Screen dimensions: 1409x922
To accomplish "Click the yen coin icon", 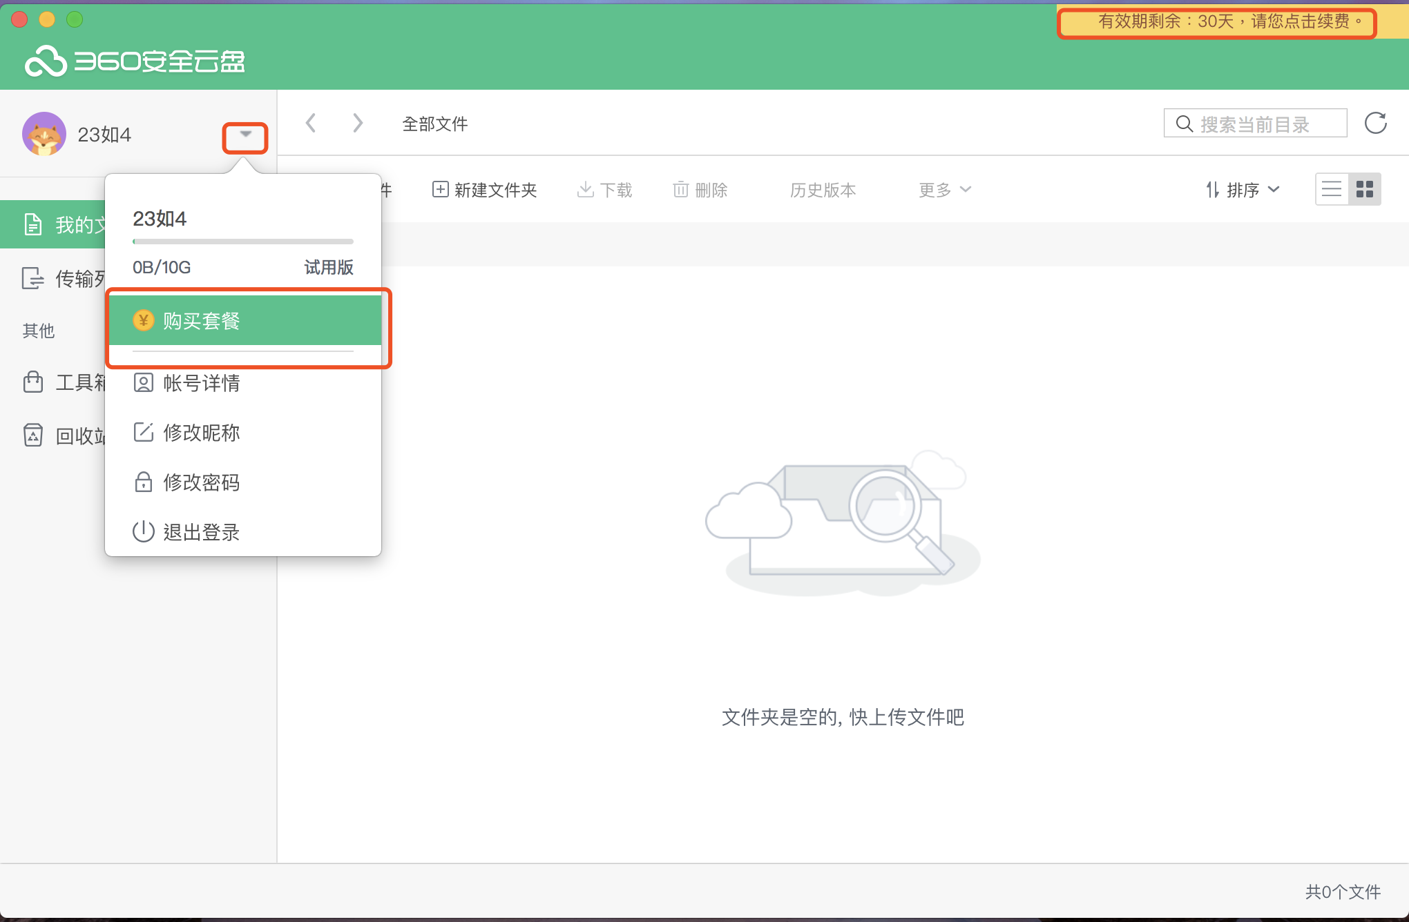I will 144,320.
